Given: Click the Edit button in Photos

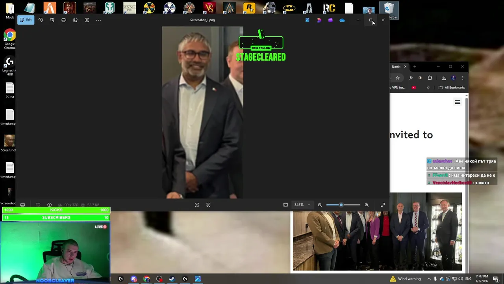Looking at the screenshot, I should (x=26, y=20).
